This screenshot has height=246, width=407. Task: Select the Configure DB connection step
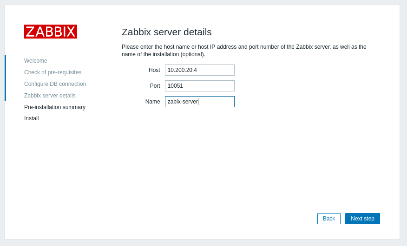pyautogui.click(x=55, y=84)
